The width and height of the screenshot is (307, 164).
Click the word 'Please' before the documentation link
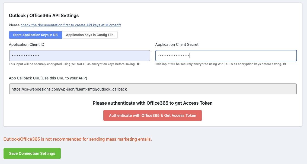click(x=14, y=25)
